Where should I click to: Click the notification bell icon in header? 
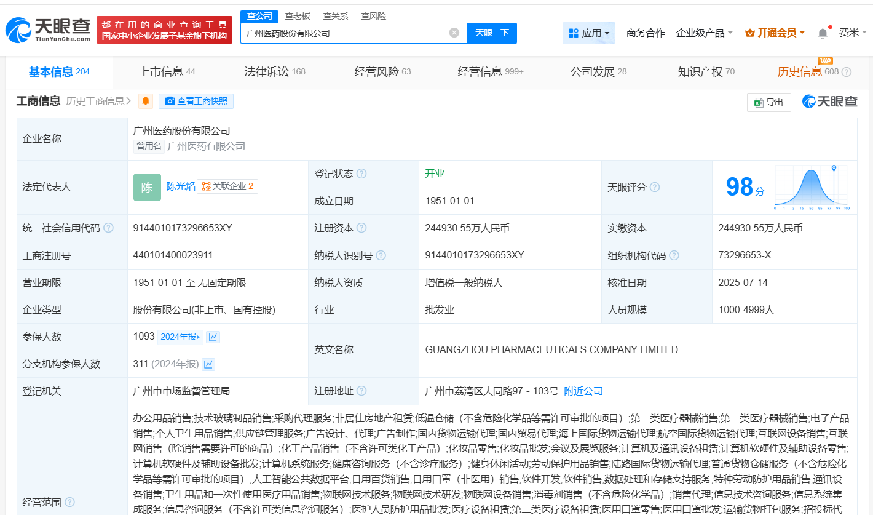[823, 33]
